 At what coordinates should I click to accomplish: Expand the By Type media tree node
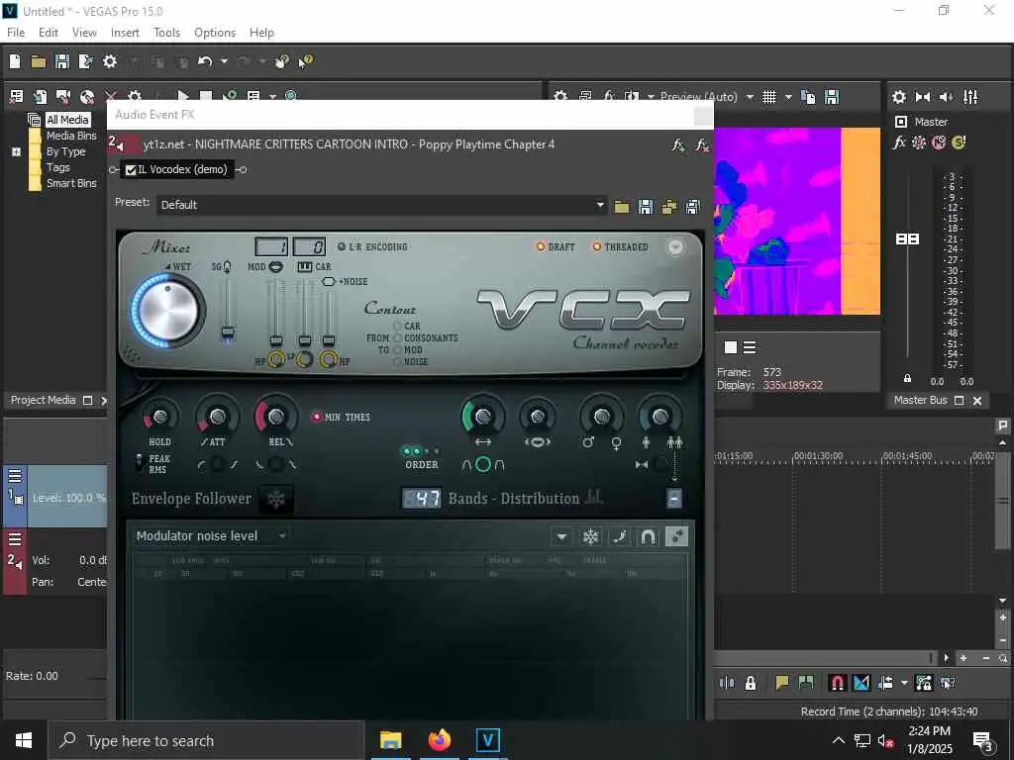[x=16, y=151]
